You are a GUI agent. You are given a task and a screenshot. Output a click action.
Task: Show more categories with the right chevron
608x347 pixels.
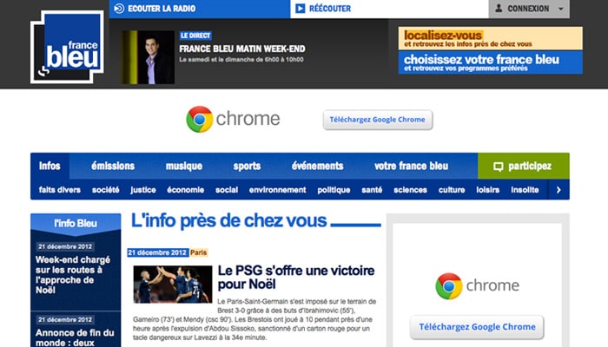(x=558, y=190)
